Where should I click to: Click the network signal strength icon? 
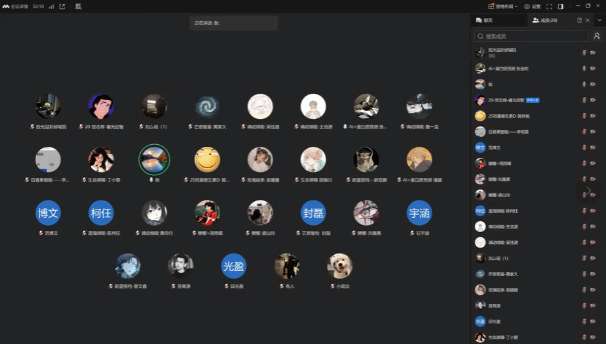(51, 6)
